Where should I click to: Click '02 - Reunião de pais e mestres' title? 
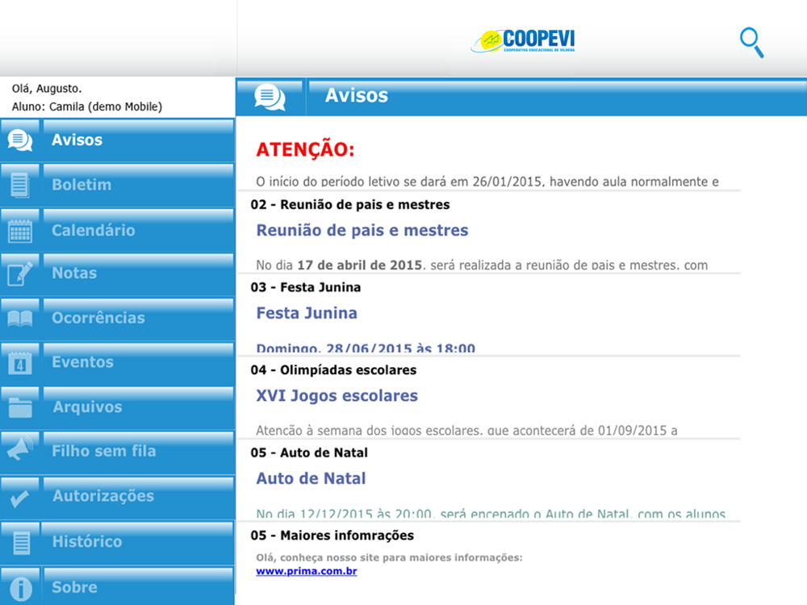(350, 205)
